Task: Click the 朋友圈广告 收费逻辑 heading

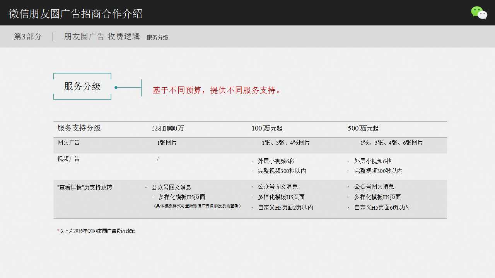Action: click(101, 36)
